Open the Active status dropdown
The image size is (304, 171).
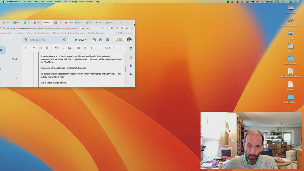[x=81, y=40]
